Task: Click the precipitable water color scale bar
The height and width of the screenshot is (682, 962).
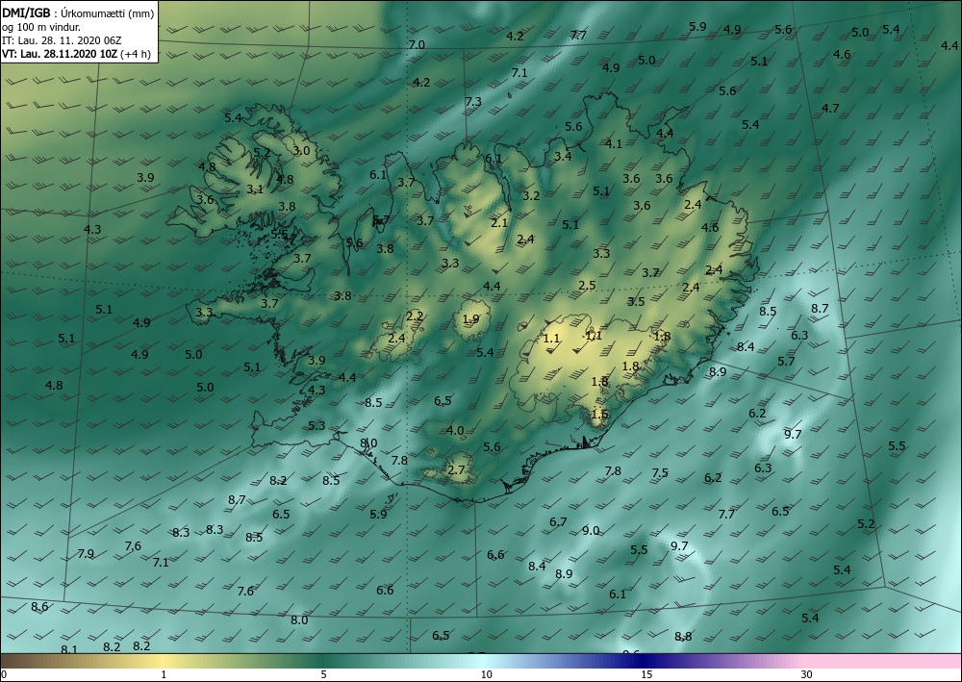Action: click(x=481, y=661)
